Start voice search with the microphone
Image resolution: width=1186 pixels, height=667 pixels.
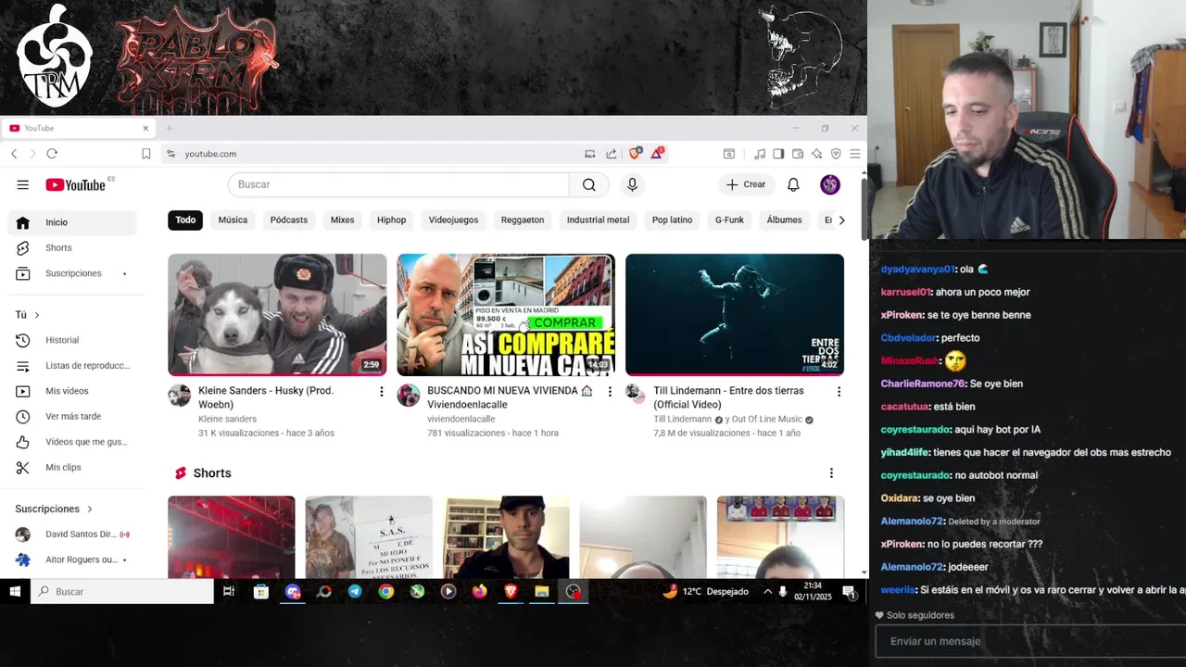point(632,184)
